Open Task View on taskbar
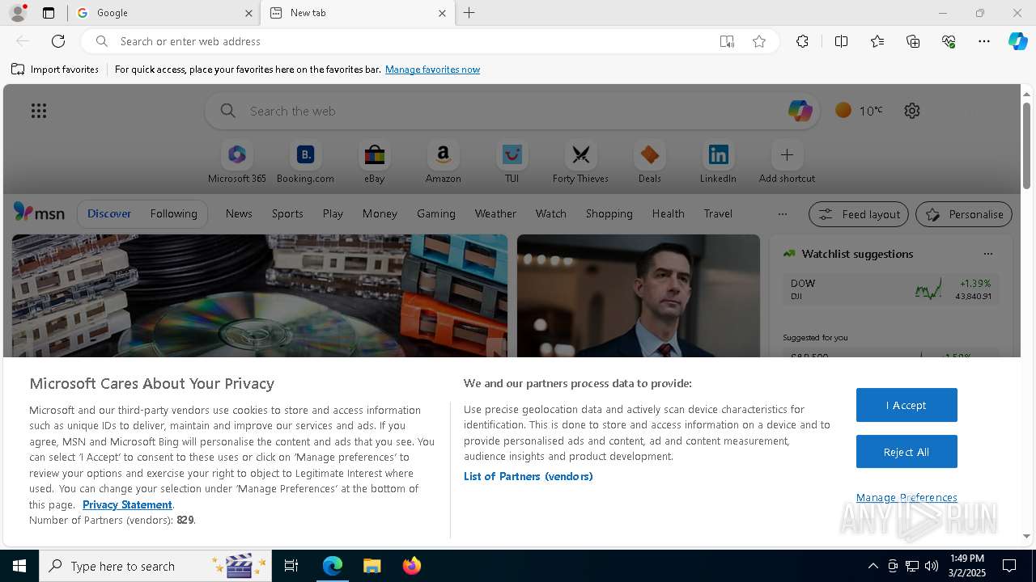Screen dimensions: 1036x582 pos(291,566)
